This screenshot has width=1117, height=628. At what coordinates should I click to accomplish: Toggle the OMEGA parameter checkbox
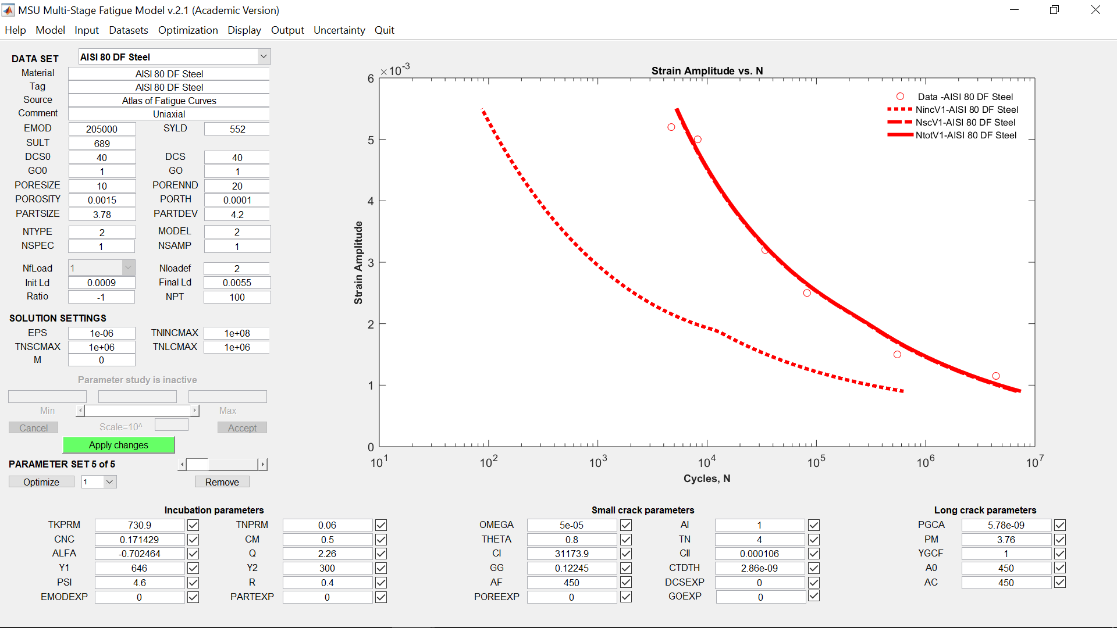tap(625, 525)
